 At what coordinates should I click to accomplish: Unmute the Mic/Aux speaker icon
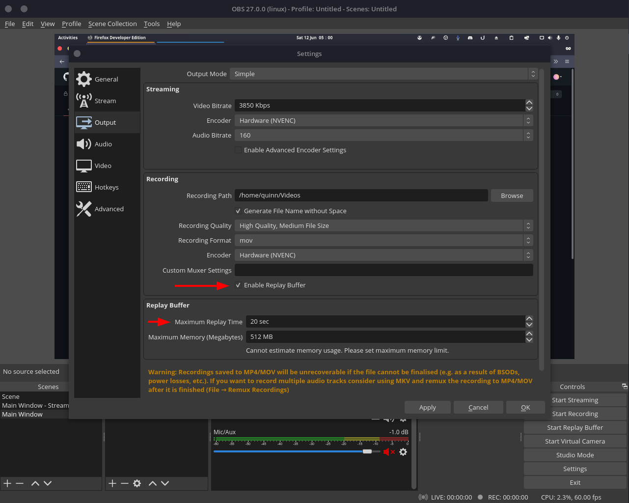pos(389,452)
